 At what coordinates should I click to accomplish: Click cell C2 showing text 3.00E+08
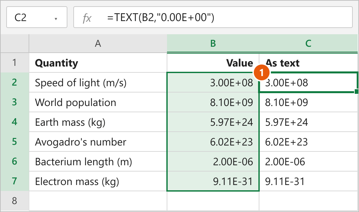click(308, 83)
